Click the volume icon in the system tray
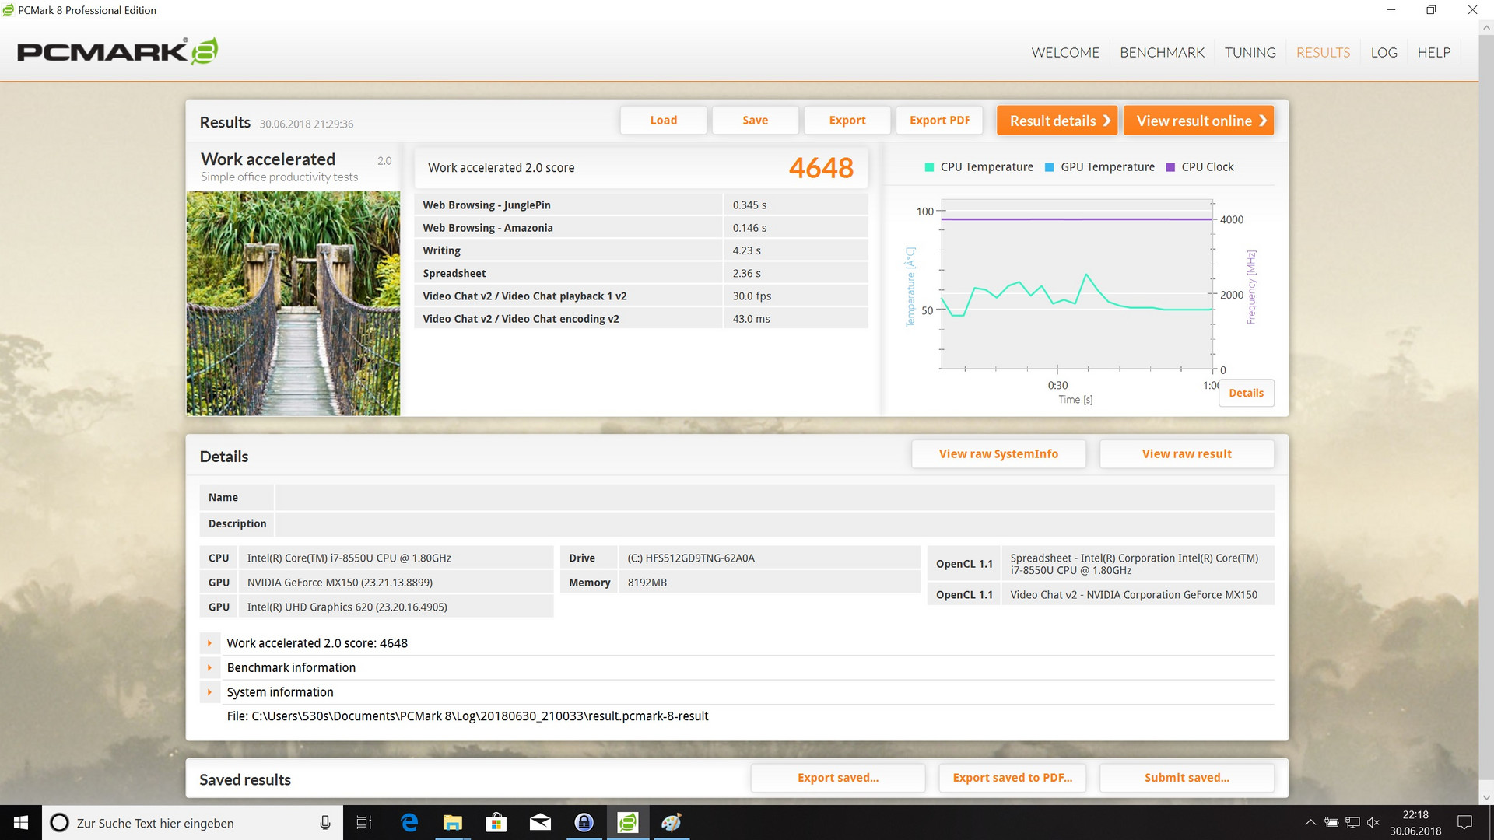1494x840 pixels. [x=1373, y=822]
